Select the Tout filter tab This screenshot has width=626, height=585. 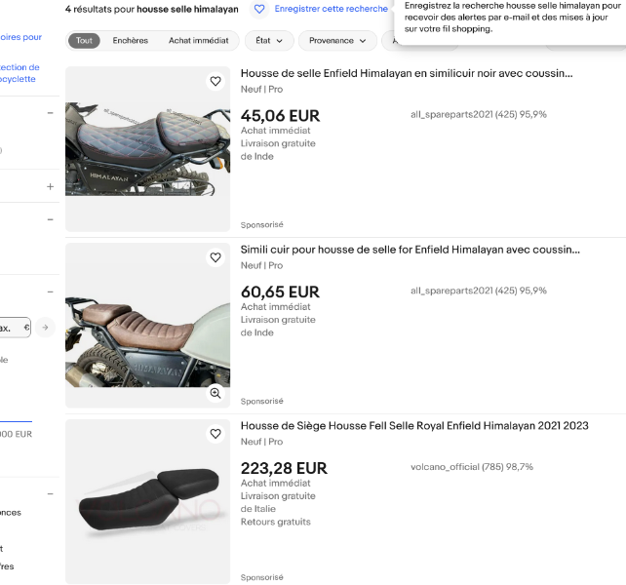click(84, 41)
